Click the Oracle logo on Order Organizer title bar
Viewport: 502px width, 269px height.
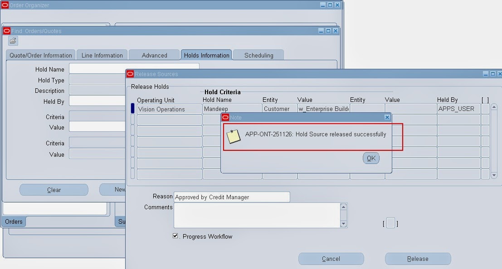5,5
